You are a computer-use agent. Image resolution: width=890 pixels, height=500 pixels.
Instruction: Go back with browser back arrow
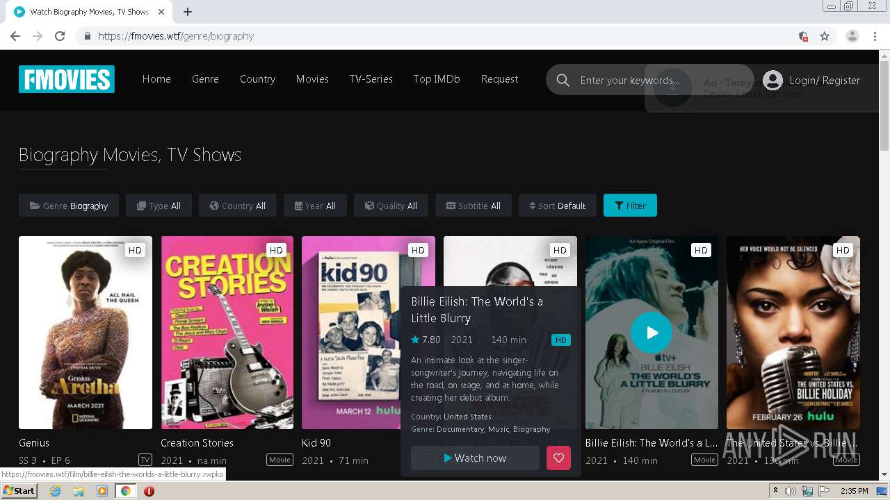click(15, 36)
